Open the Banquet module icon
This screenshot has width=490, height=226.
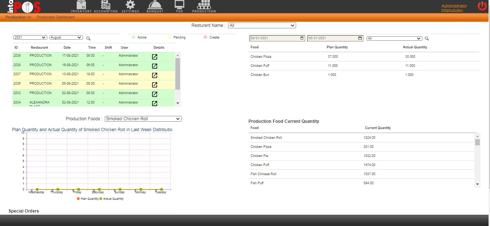pos(155,6)
